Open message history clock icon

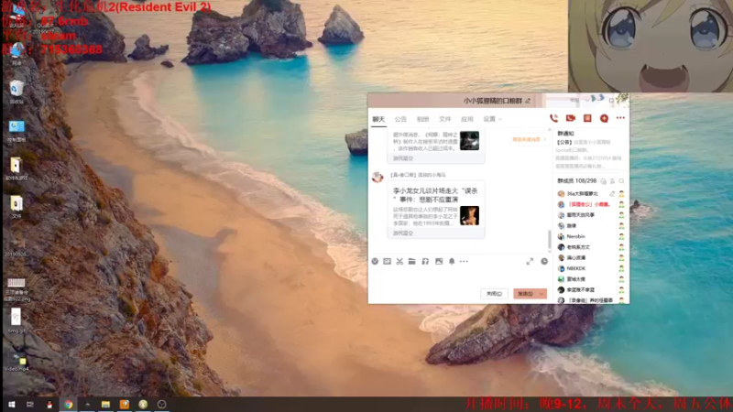point(544,261)
